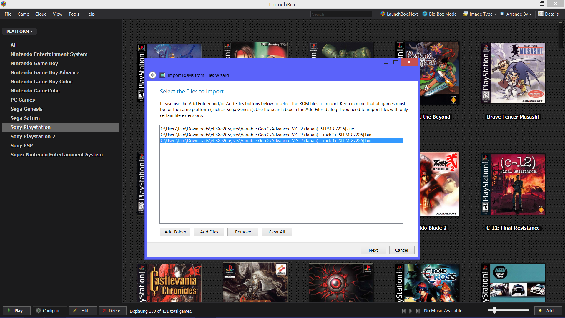Image resolution: width=565 pixels, height=318 pixels.
Task: Open the Configure button
Action: click(x=49, y=311)
